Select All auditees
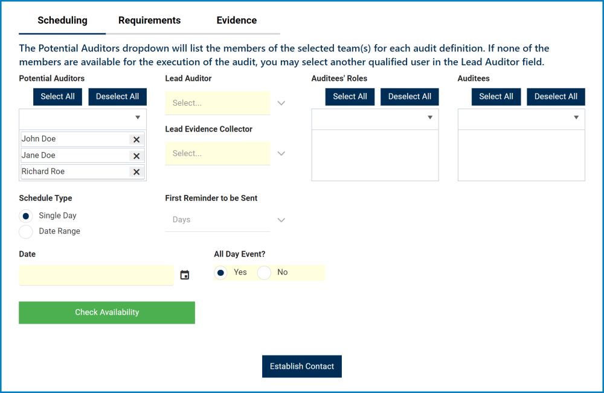The image size is (604, 393). click(496, 97)
